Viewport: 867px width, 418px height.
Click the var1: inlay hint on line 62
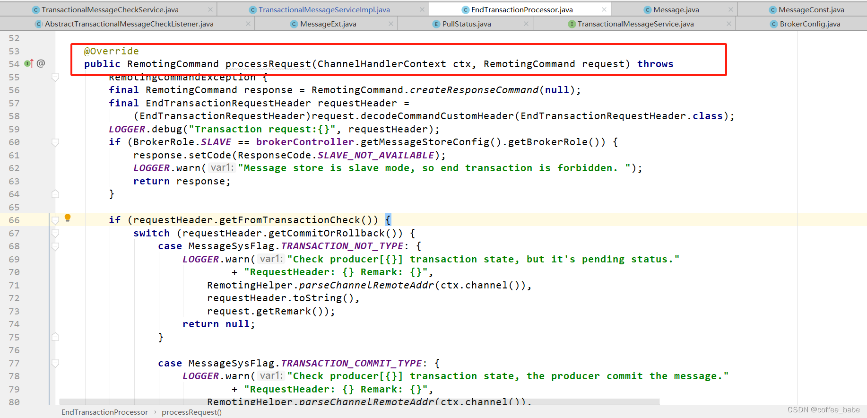222,168
